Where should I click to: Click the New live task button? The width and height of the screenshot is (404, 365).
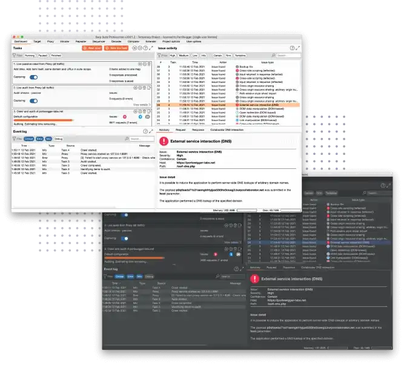(116, 48)
